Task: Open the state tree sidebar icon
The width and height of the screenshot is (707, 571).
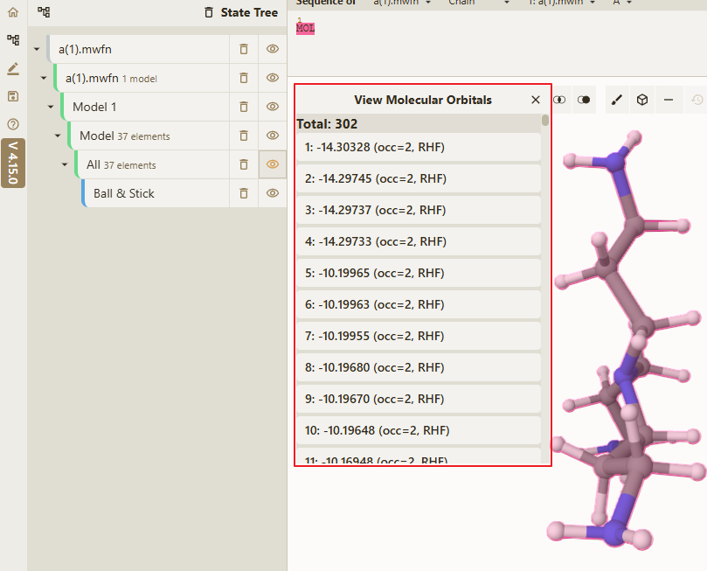Action: [13, 40]
